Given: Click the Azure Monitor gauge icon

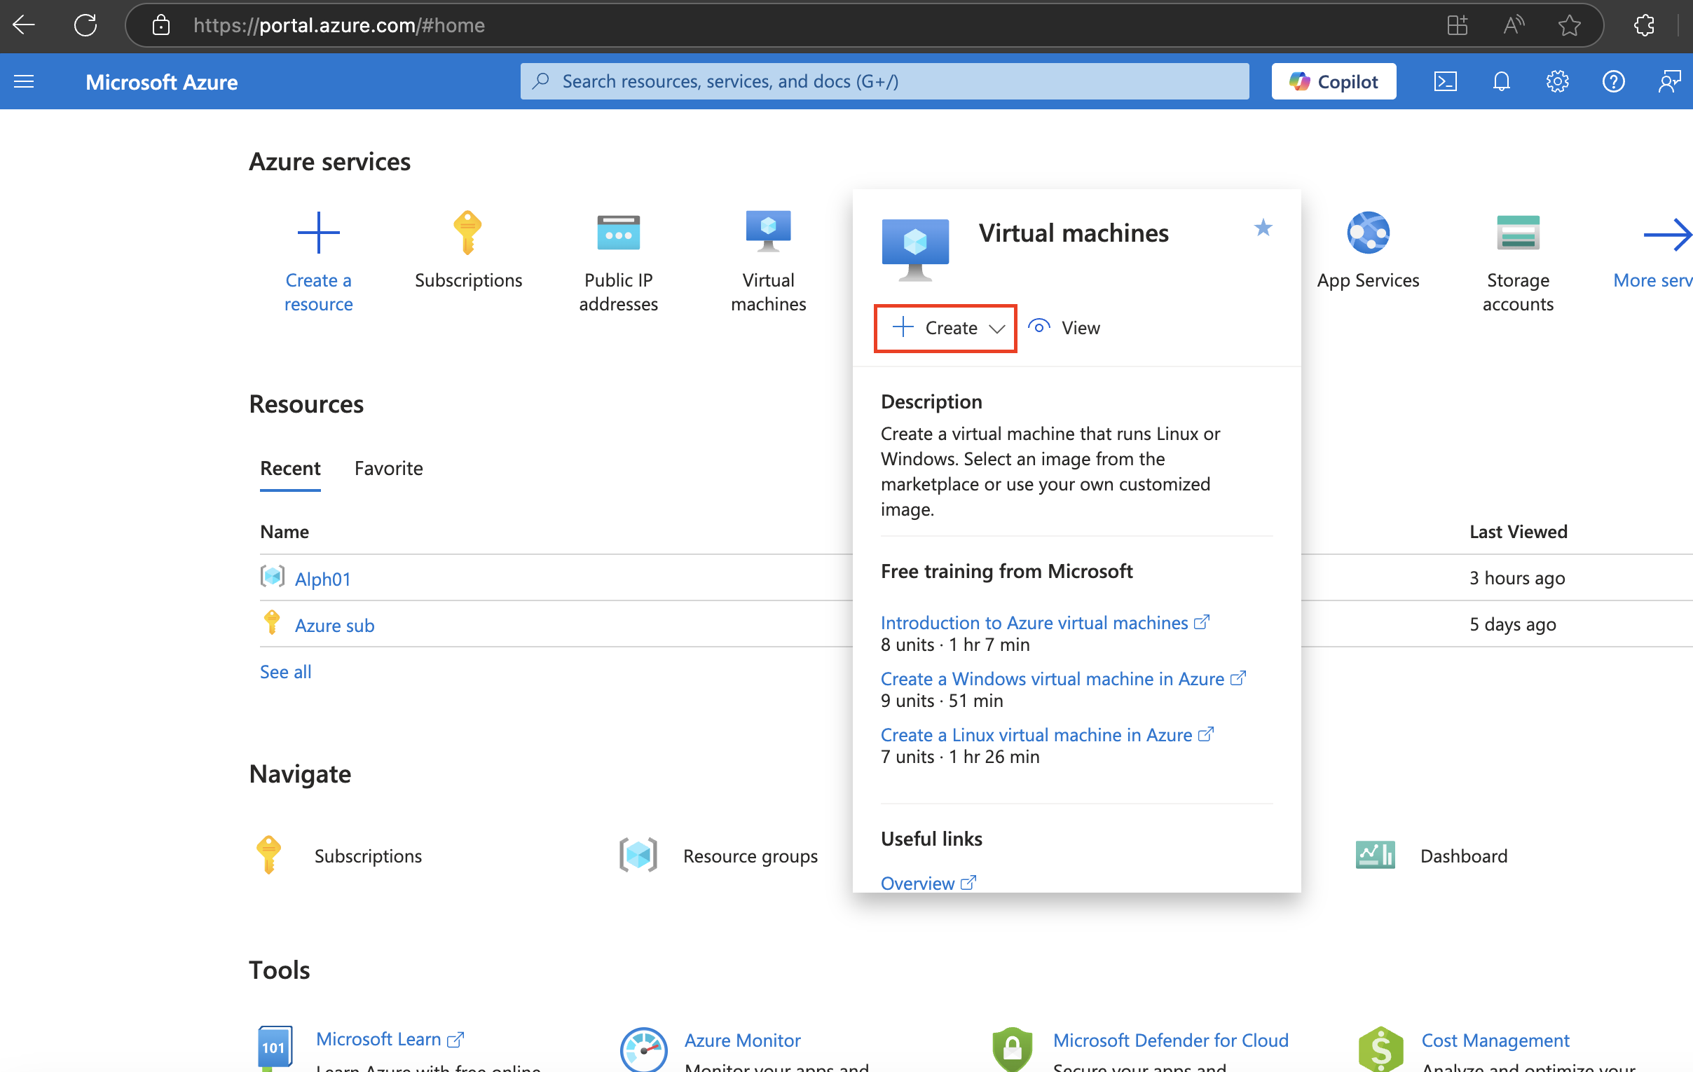Looking at the screenshot, I should [643, 1049].
